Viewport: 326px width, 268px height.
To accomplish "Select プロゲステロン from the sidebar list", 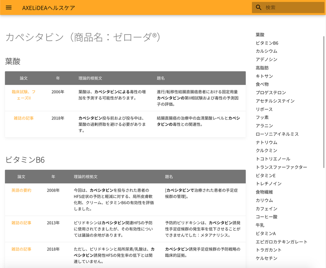I will 271,93.
